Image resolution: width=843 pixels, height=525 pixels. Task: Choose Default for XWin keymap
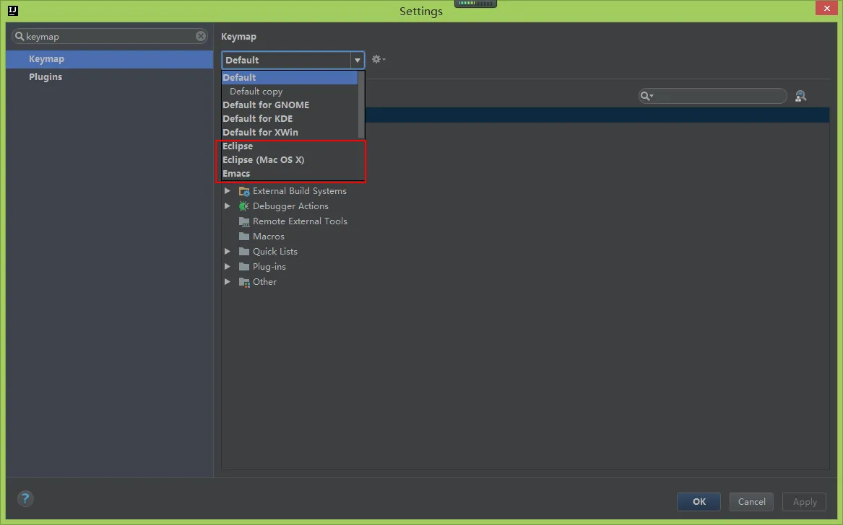pyautogui.click(x=290, y=132)
